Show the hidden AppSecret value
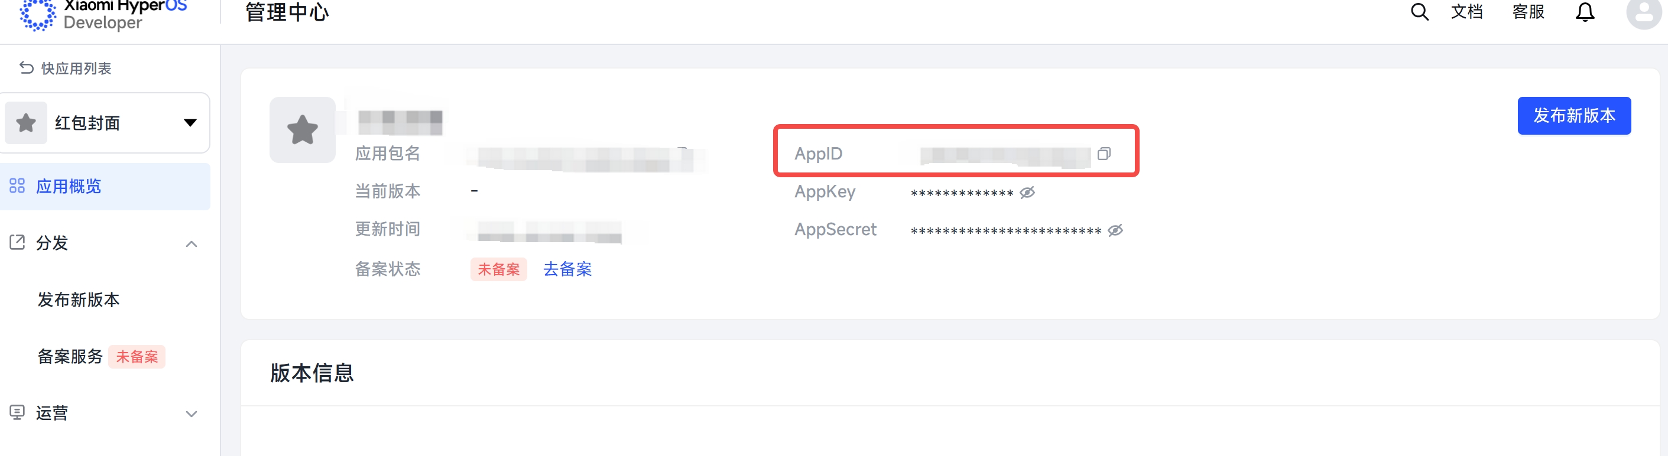This screenshot has height=456, width=1668. [1115, 231]
